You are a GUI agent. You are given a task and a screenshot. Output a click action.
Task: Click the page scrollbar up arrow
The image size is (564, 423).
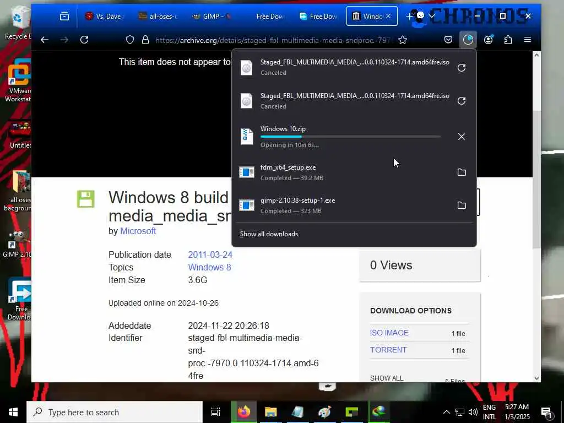[536, 55]
